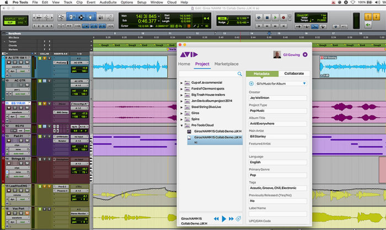Select the Trim tool
This screenshot has height=230, width=386.
point(72,17)
